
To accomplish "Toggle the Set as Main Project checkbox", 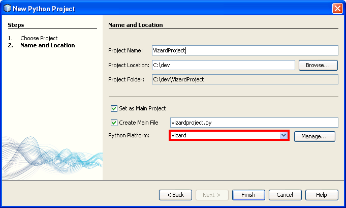I will point(114,109).
